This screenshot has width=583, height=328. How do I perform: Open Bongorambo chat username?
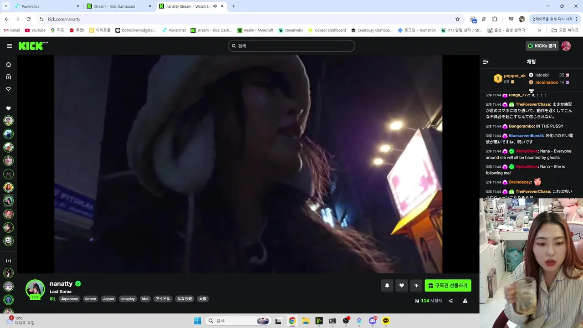[522, 126]
